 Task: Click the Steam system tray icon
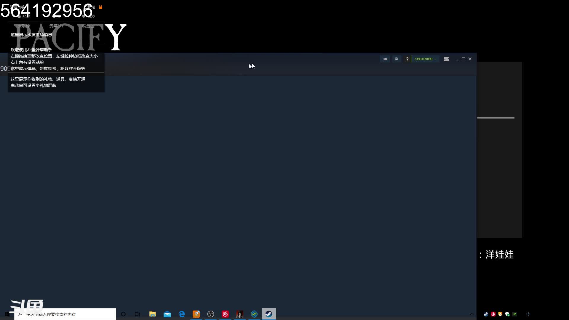coord(486,314)
